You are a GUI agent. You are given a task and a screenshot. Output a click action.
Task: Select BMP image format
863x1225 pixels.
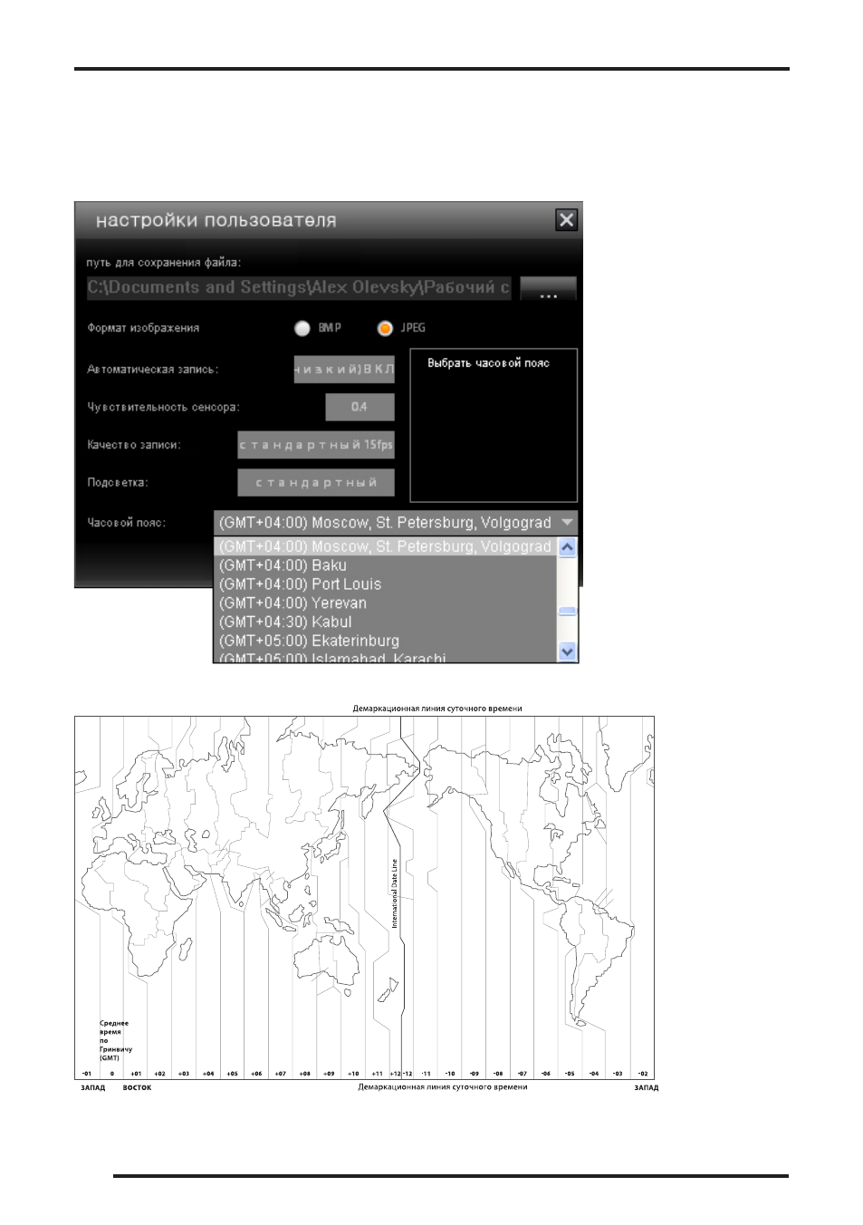pyautogui.click(x=302, y=328)
